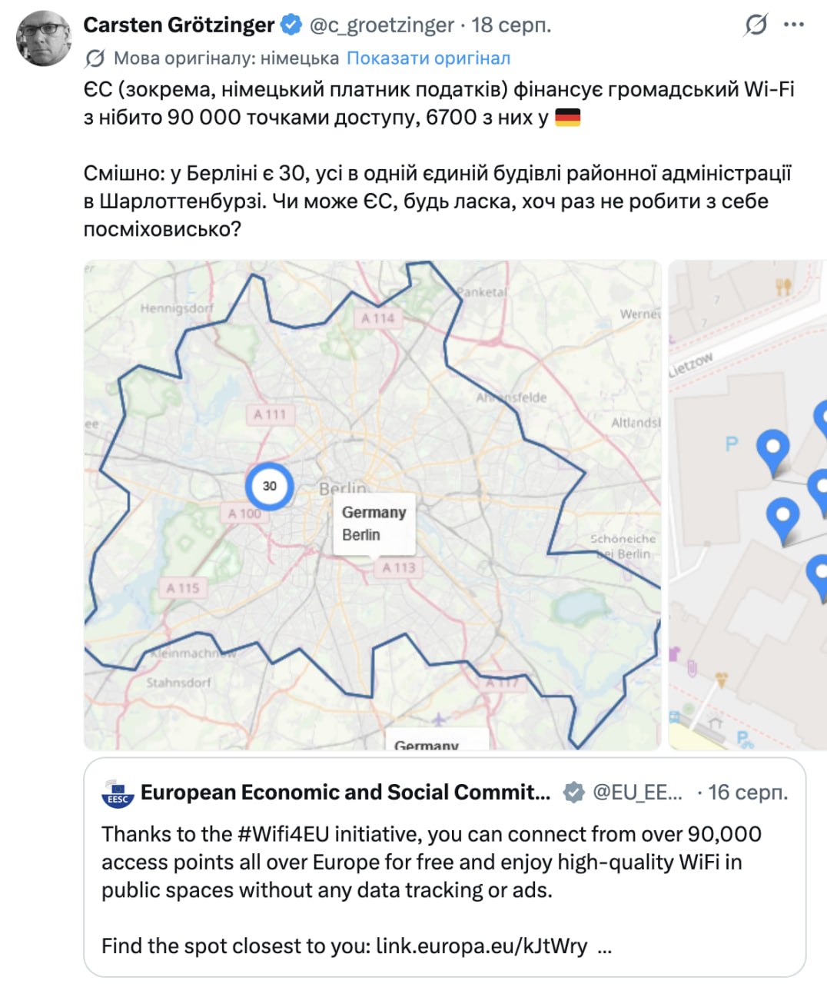Click the blue map pin under the P pin
This screenshot has height=984, width=827.
click(x=783, y=521)
